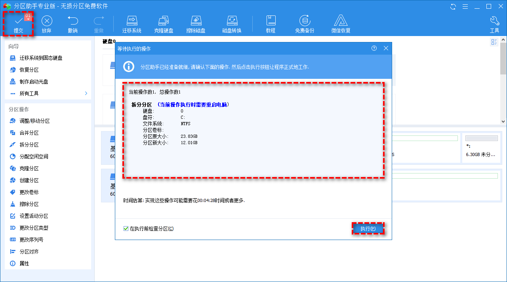Click the 撤销 (Undo) icon
The width and height of the screenshot is (507, 282).
[x=72, y=23]
